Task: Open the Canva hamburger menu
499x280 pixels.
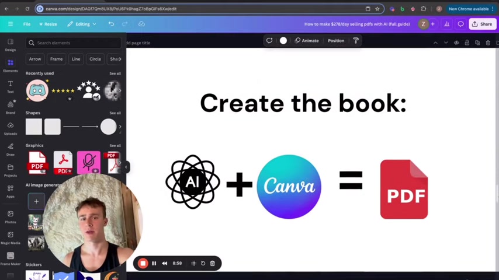Action: pyautogui.click(x=11, y=24)
